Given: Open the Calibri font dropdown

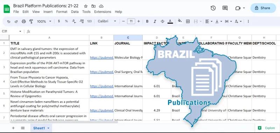Looking at the screenshot, I should (107, 21).
